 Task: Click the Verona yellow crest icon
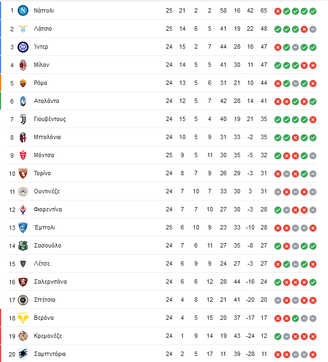tap(23, 318)
